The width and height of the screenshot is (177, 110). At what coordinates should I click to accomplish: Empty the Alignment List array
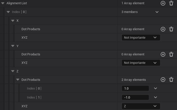click(171, 3)
